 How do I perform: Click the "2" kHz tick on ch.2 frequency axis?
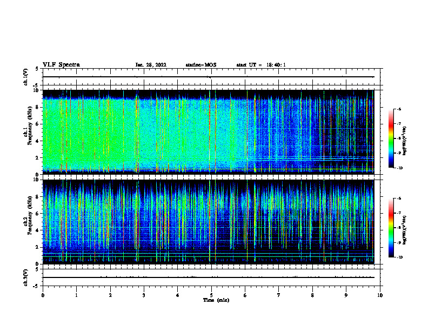click(x=38, y=247)
